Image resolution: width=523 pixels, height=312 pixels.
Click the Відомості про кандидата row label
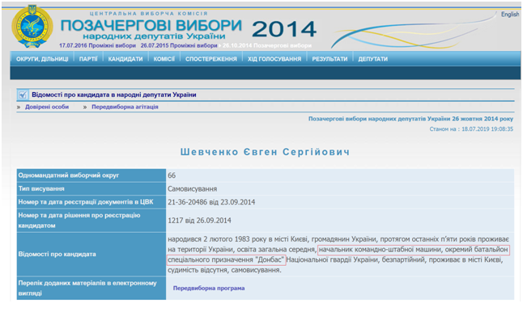[x=57, y=254]
